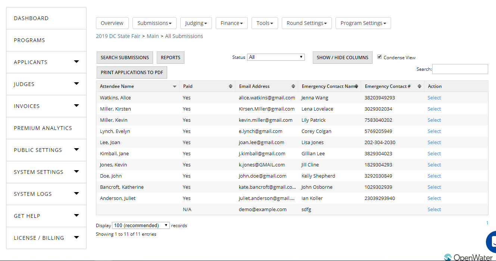This screenshot has width=496, height=261.
Task: Expand the System Logs sidebar section
Action: 77,194
